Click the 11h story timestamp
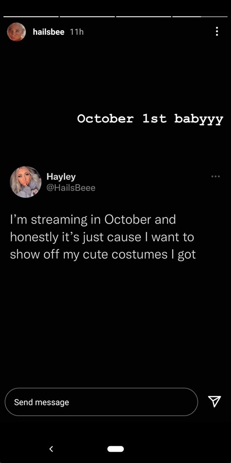Image resolution: width=231 pixels, height=463 pixels. pos(77,32)
